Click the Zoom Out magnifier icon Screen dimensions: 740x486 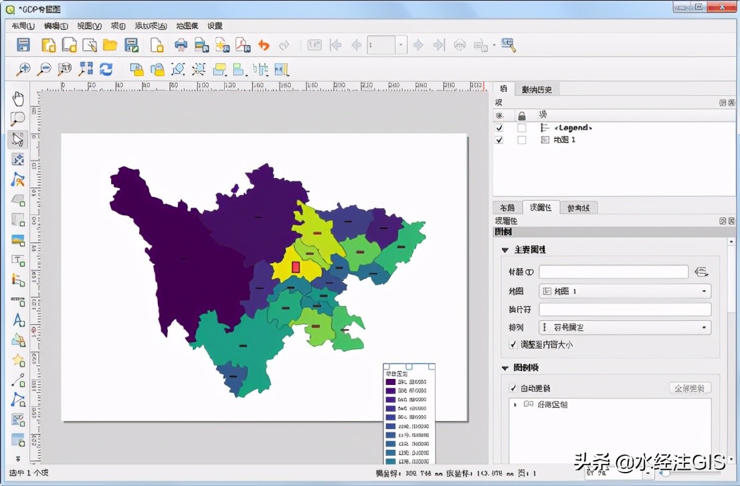(44, 70)
